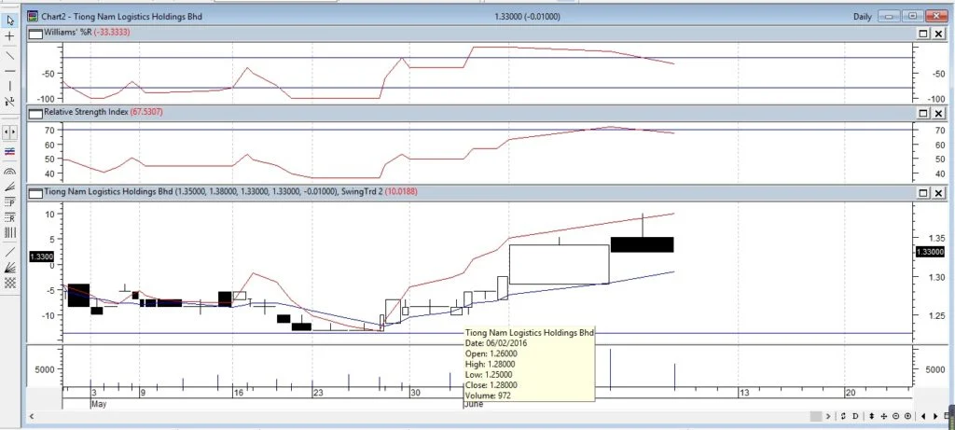Image resolution: width=955 pixels, height=430 pixels.
Task: Maximize the Tiong Nam price pane
Action: point(923,193)
